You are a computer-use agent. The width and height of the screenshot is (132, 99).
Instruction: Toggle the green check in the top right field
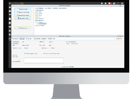coord(67,42)
